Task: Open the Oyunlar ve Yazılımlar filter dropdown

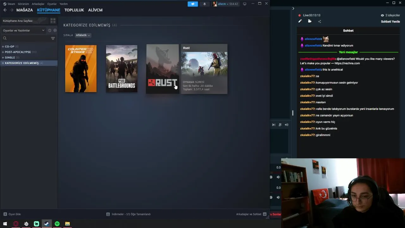Action: pos(23,30)
